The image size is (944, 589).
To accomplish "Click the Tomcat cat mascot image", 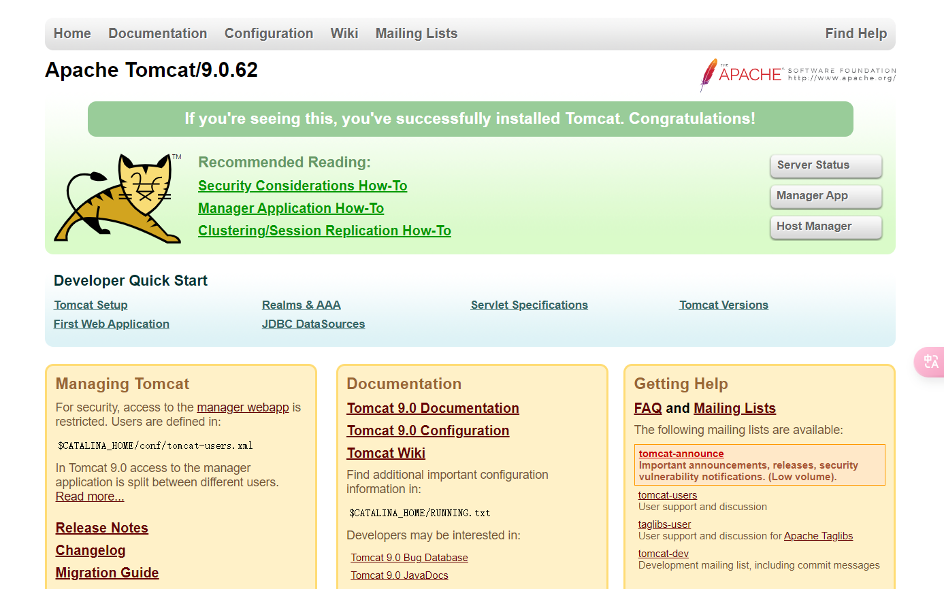I will point(118,198).
